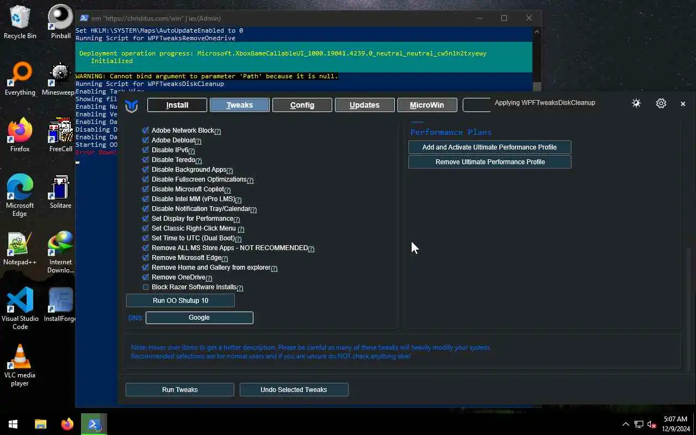Toggle Disable Microsoft Copilot checkbox
Viewport: 696px width, 435px height.
point(145,189)
